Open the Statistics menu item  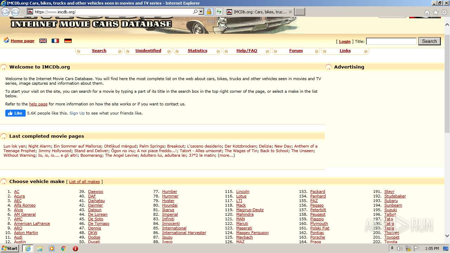pyautogui.click(x=198, y=51)
